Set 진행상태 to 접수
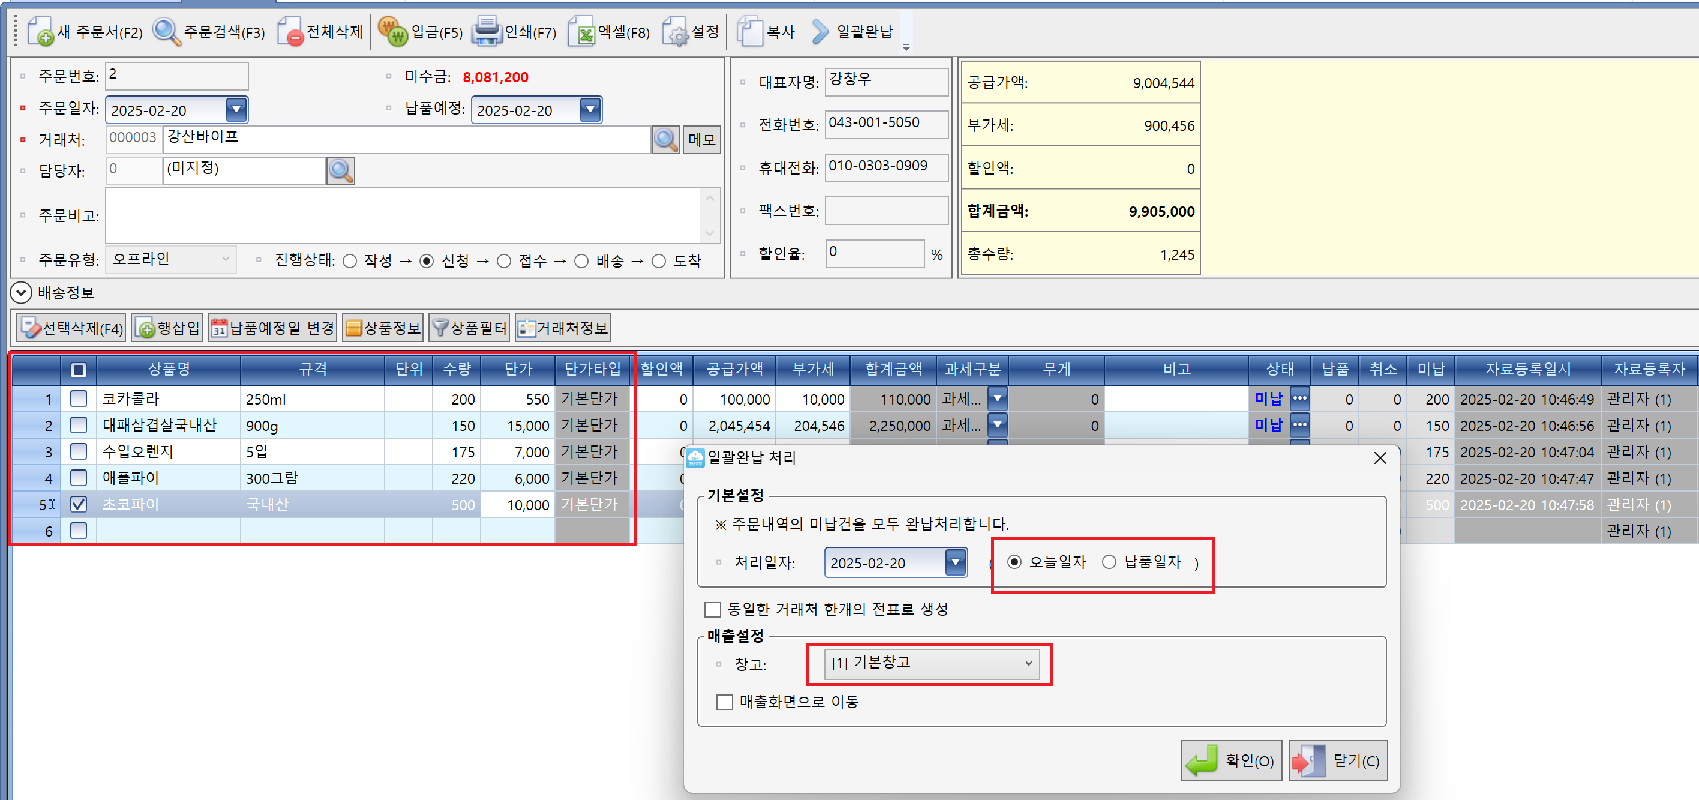This screenshot has width=1699, height=800. tap(504, 261)
